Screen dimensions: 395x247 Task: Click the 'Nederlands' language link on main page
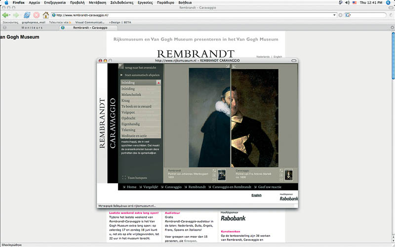[x=263, y=57]
